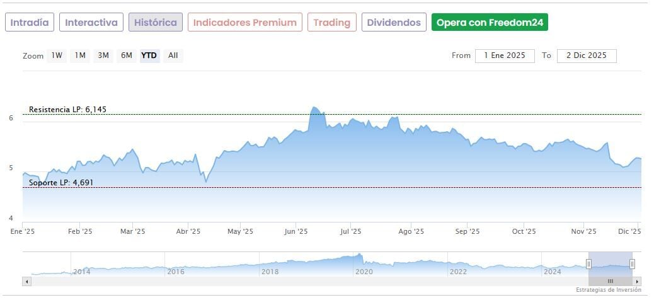Switch to the Interactiva tab
Image resolution: width=654 pixels, height=300 pixels.
[x=91, y=23]
